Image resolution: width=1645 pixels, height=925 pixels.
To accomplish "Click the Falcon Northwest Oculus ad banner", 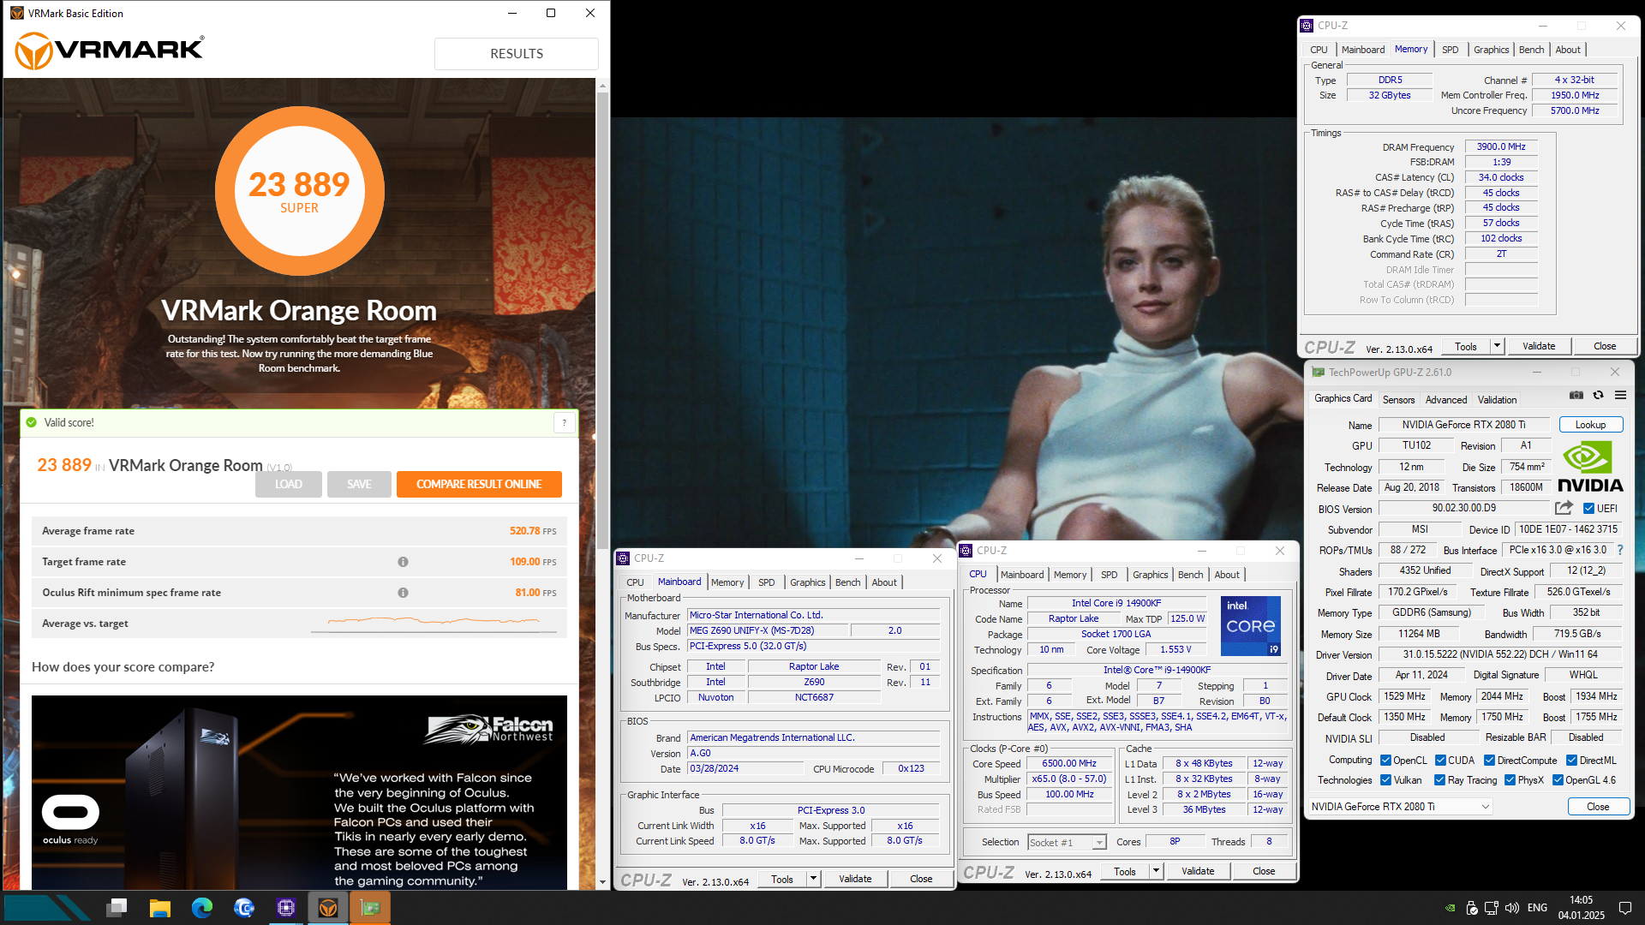I will (x=299, y=792).
